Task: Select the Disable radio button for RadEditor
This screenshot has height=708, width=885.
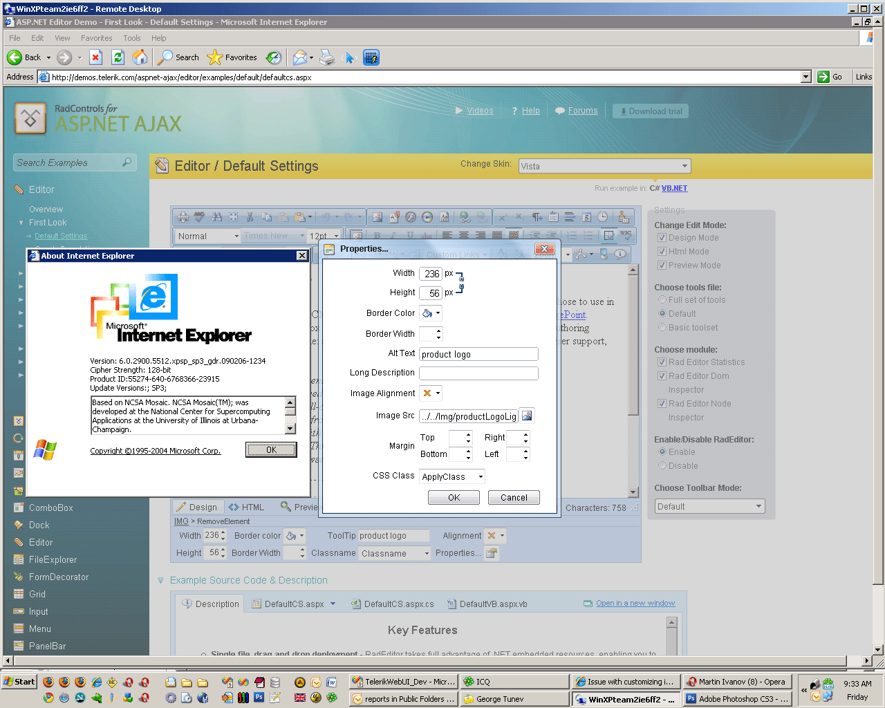Action: 662,466
